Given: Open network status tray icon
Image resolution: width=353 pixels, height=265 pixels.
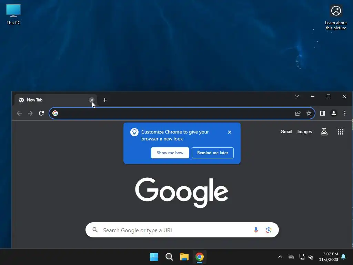Looking at the screenshot, I should pyautogui.click(x=302, y=257).
